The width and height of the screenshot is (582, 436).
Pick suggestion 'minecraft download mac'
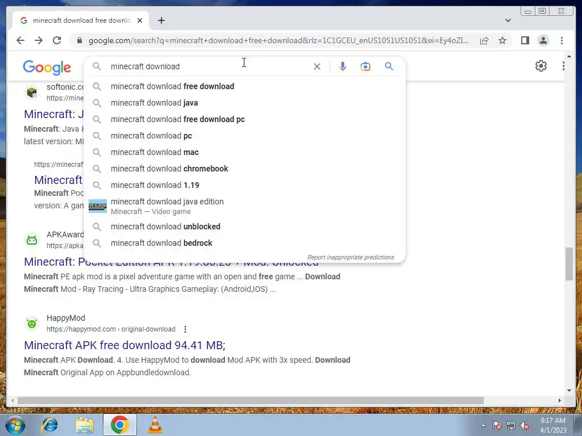coord(244,152)
